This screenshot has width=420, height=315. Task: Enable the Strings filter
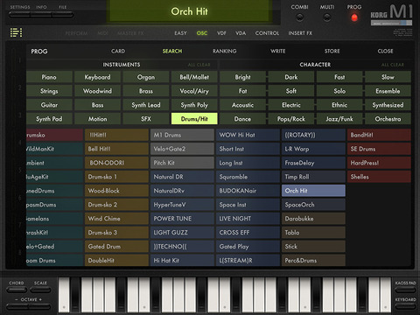[x=49, y=91]
